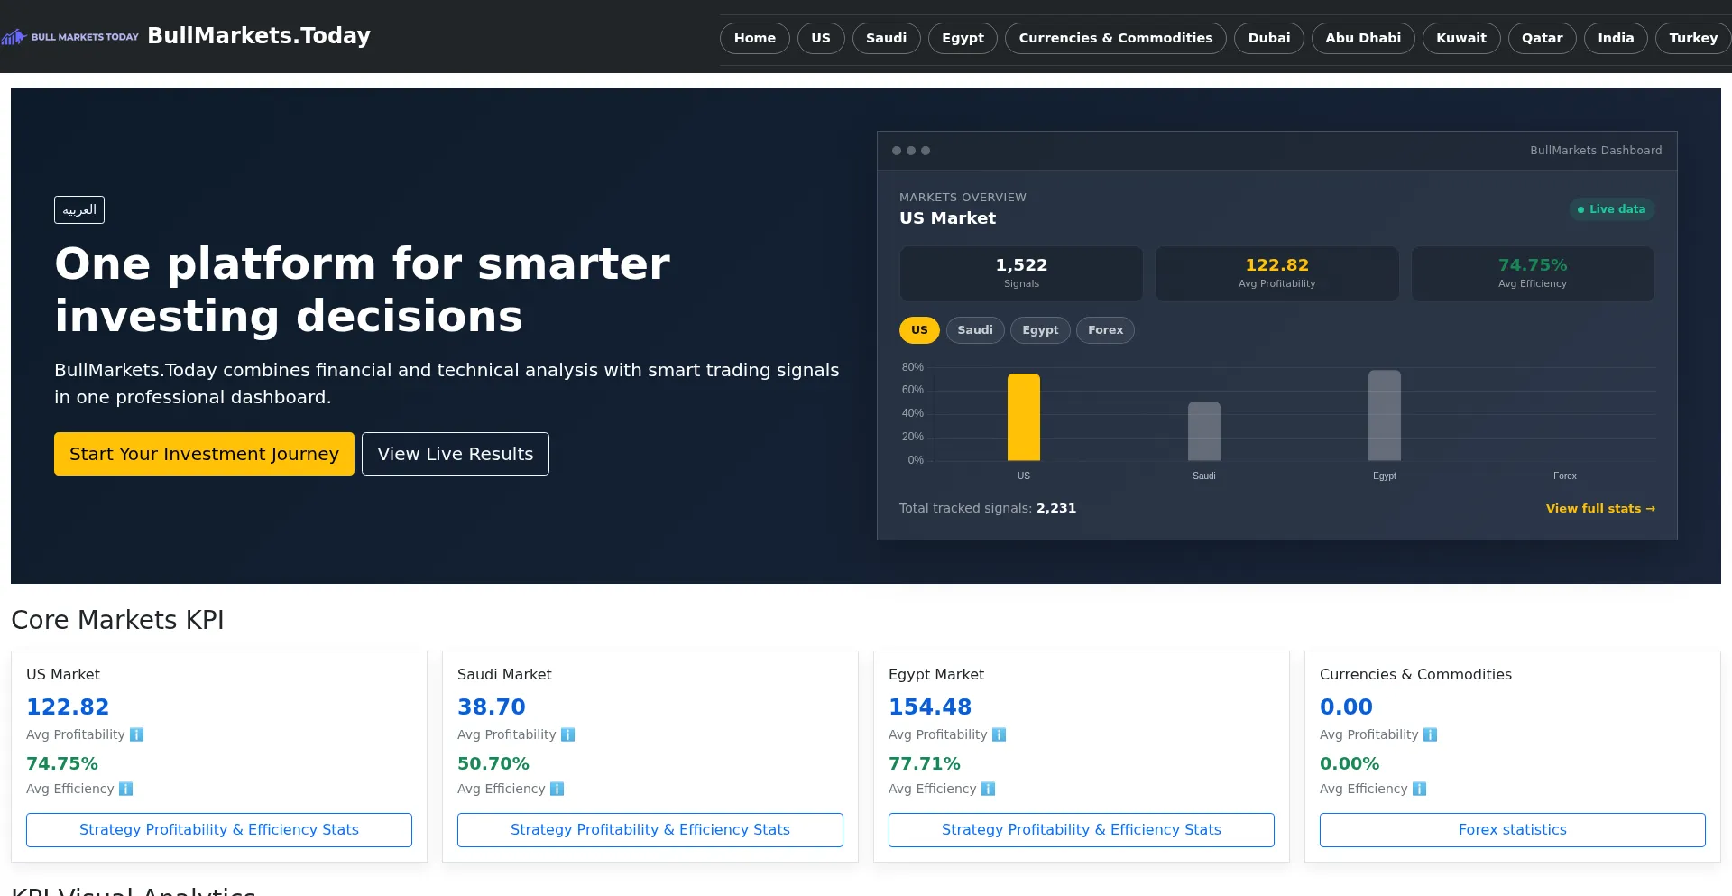Open Egypt Market Strategy Profitability & Efficiency Stats
1732x896 pixels.
[1082, 830]
